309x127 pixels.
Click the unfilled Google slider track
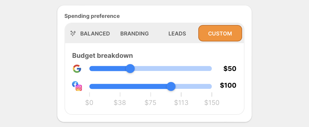click(173, 69)
